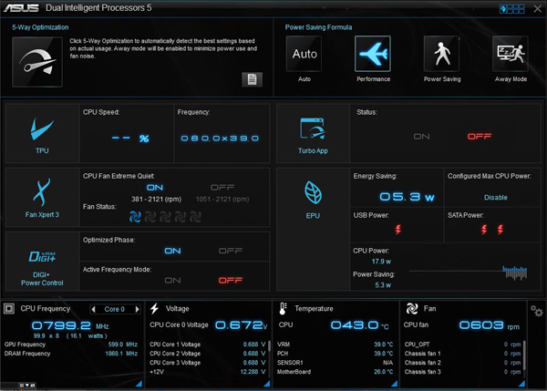Select the Performance airplane mode
The width and height of the screenshot is (547, 391).
coord(373,54)
